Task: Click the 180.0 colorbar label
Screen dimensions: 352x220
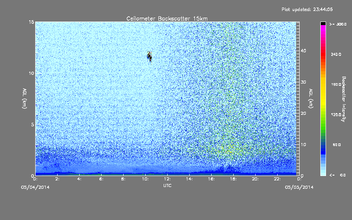Action: pos(336,84)
